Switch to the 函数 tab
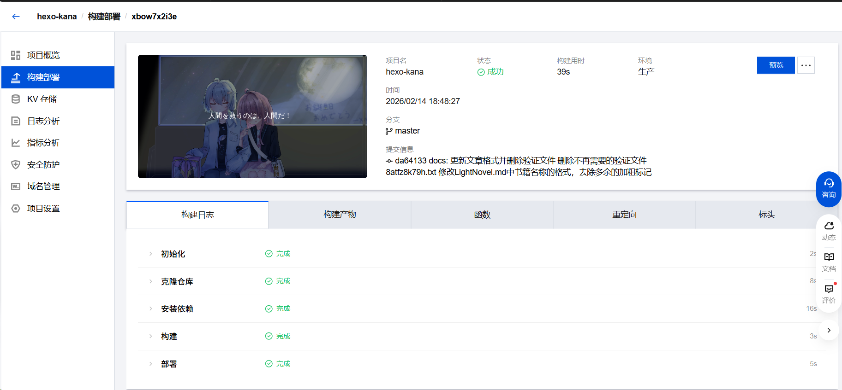 [x=482, y=215]
